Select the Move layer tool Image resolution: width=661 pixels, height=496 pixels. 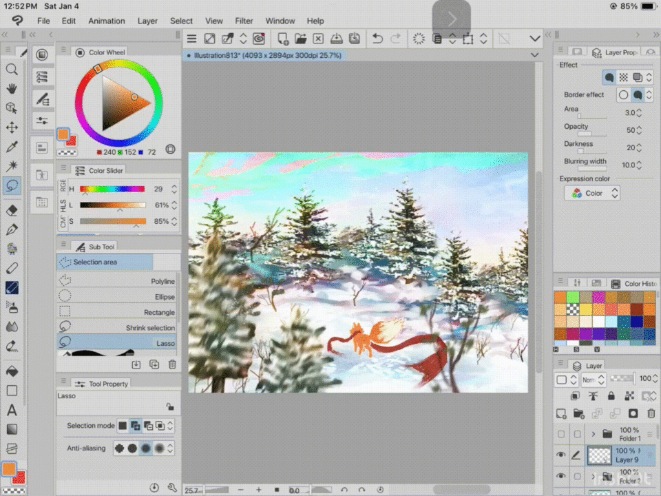click(x=12, y=127)
